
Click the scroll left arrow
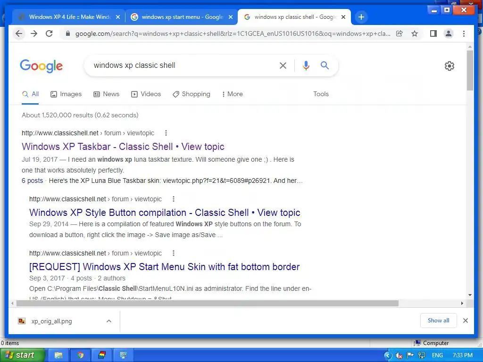click(12, 303)
